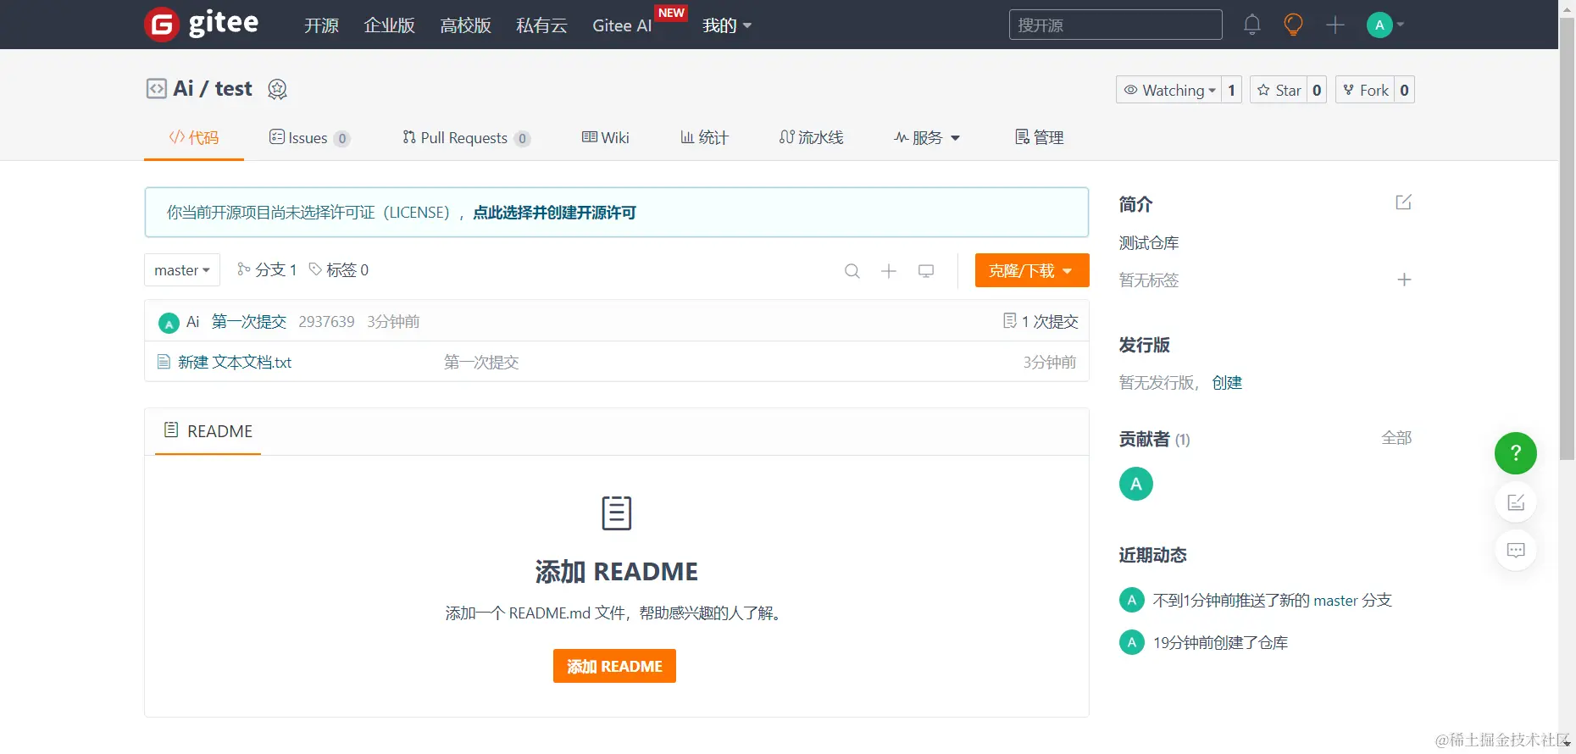Open commit 第一次提交 in header row
The image size is (1576, 754).
(249, 321)
